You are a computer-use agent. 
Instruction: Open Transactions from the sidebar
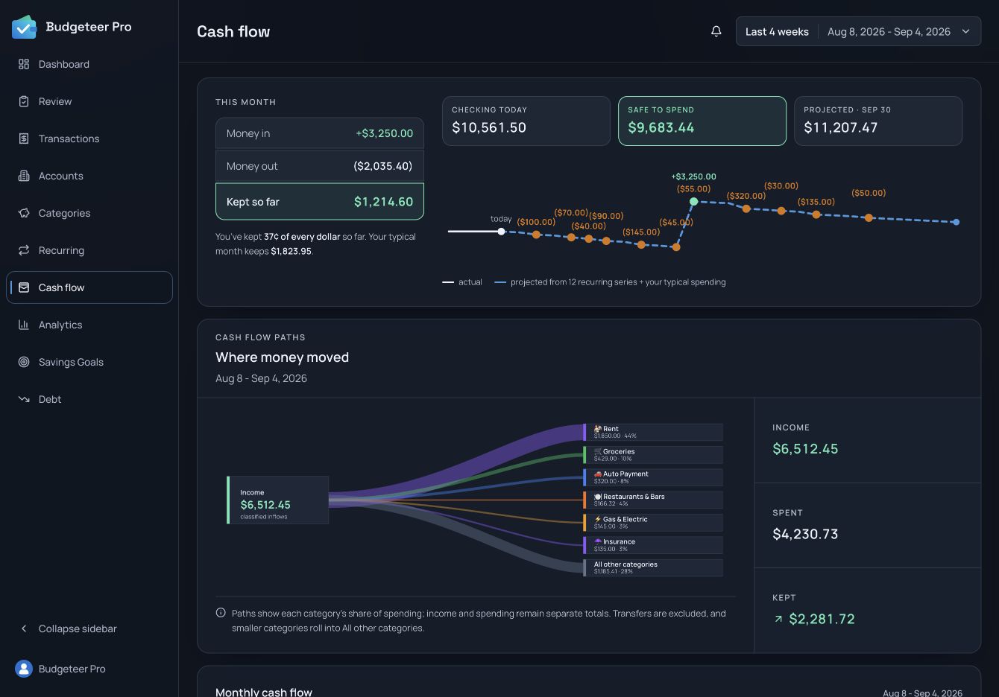(x=89, y=139)
